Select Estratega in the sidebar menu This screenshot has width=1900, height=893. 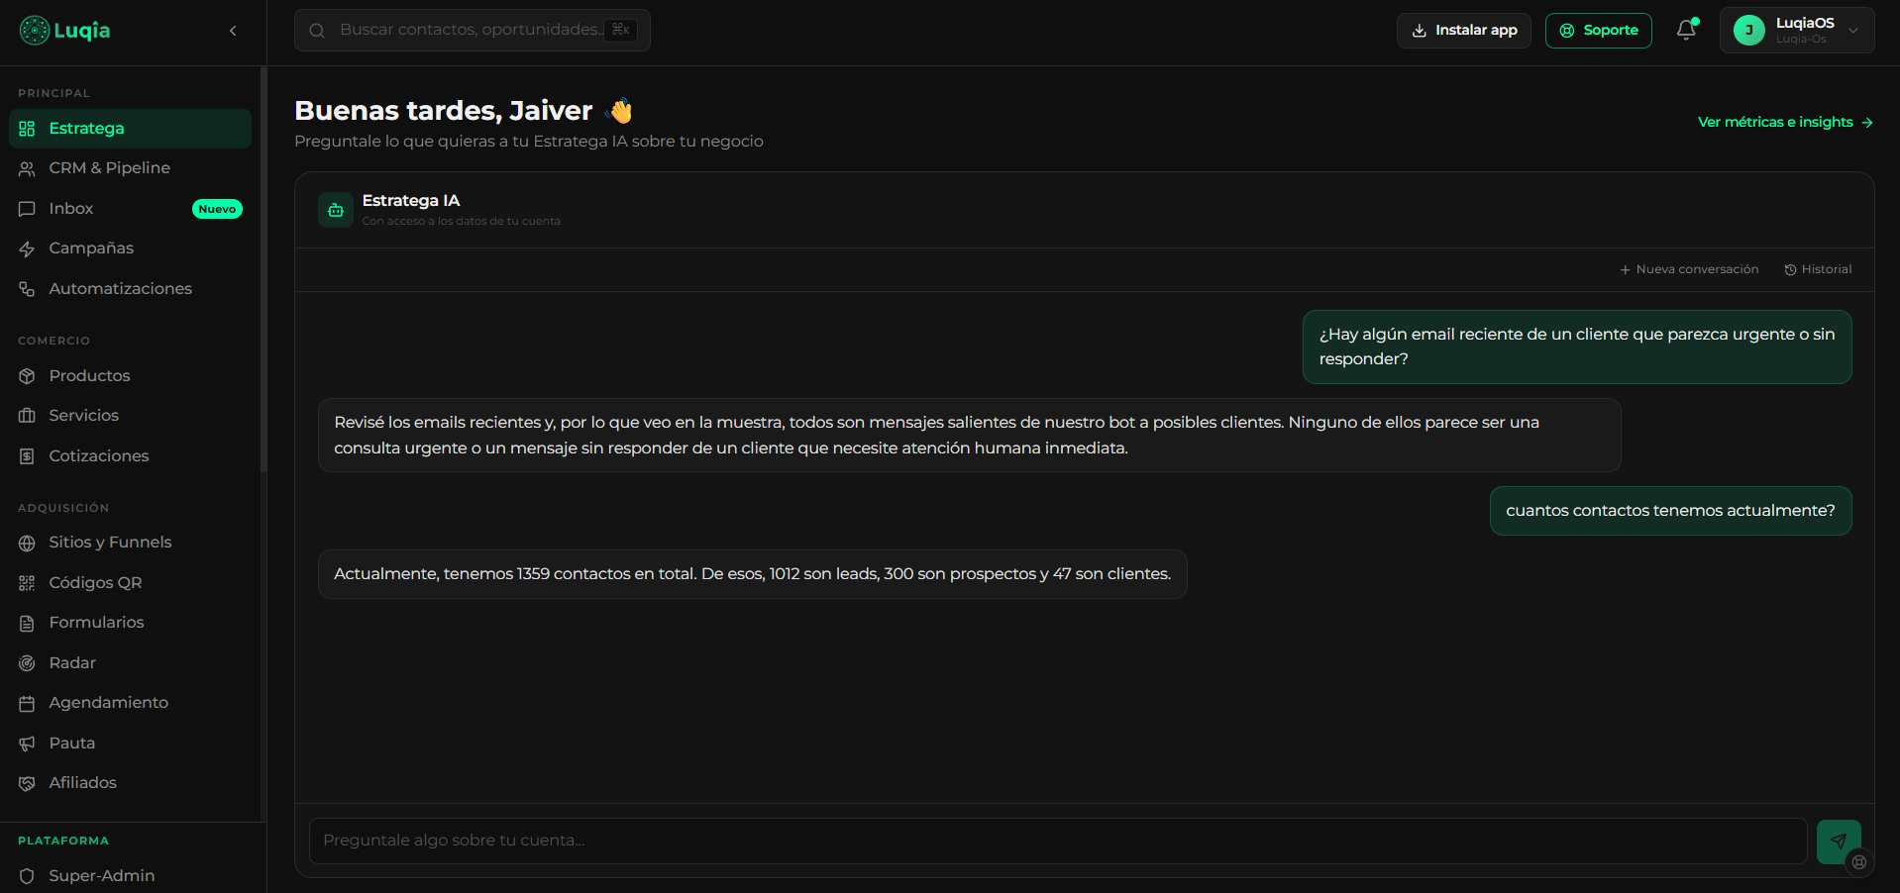[x=131, y=129]
